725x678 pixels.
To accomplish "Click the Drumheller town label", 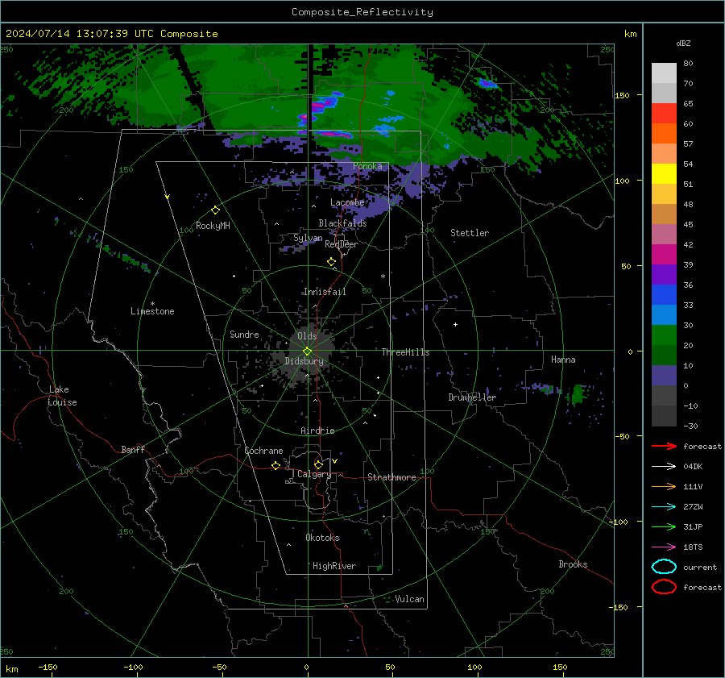I will [x=472, y=397].
